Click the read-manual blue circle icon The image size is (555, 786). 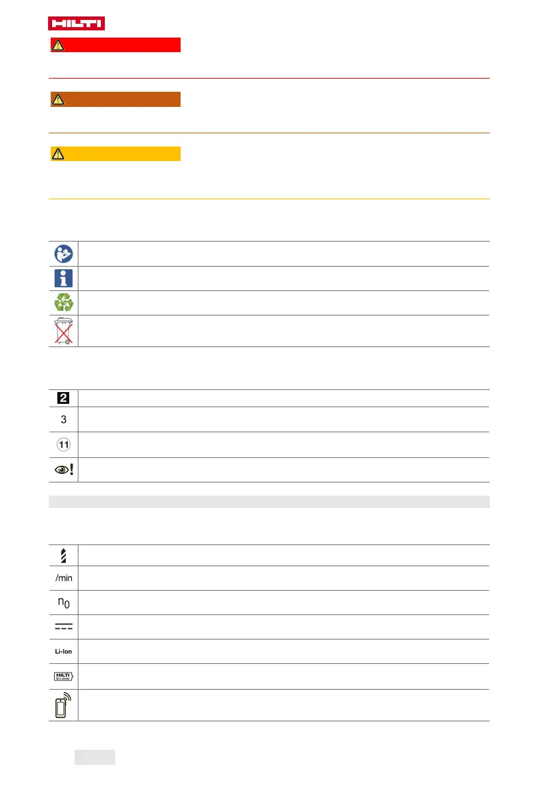(63, 253)
